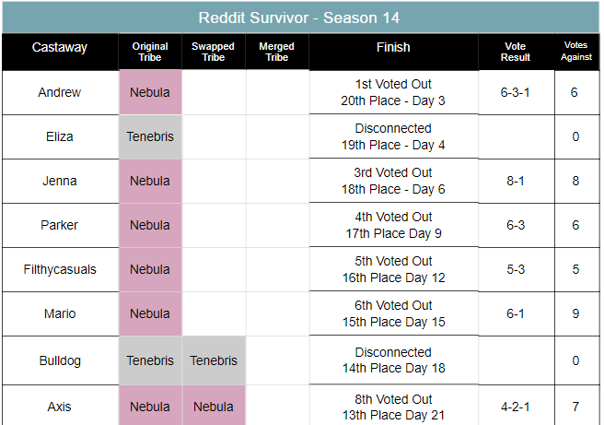
Task: Select the Filthycasuals name cell
Action: [59, 269]
